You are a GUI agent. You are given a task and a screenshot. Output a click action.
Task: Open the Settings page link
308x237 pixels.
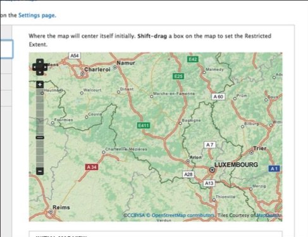37,15
